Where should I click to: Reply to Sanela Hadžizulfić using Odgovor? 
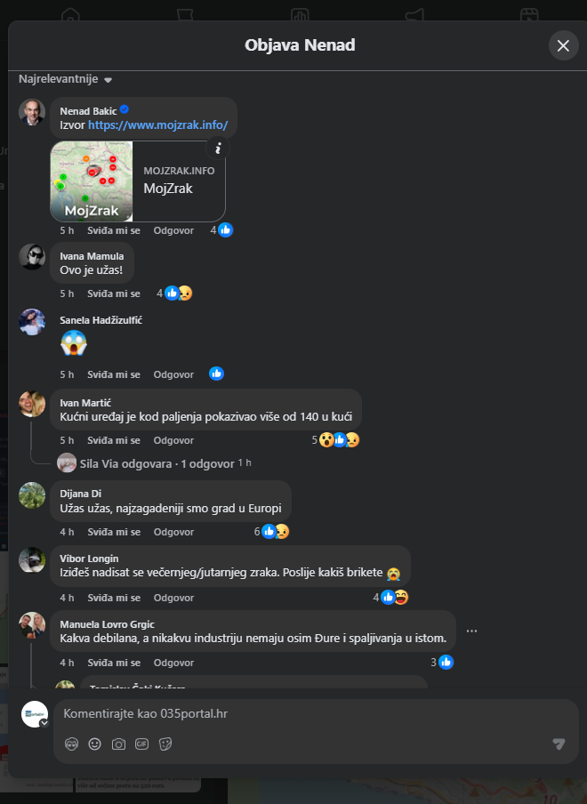click(173, 374)
